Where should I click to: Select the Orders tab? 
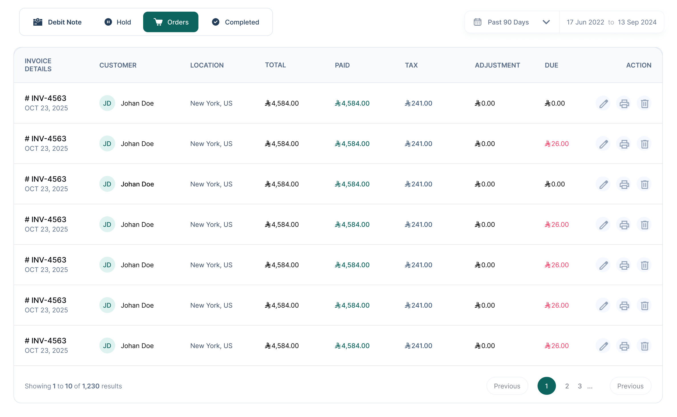[171, 22]
